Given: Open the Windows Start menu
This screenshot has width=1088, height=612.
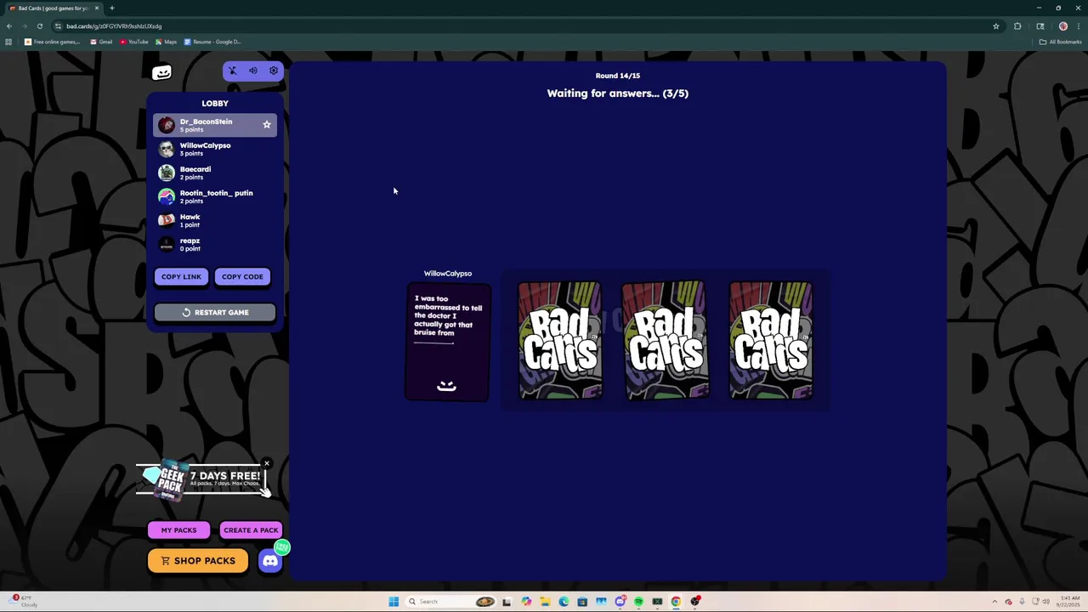Looking at the screenshot, I should (x=394, y=602).
